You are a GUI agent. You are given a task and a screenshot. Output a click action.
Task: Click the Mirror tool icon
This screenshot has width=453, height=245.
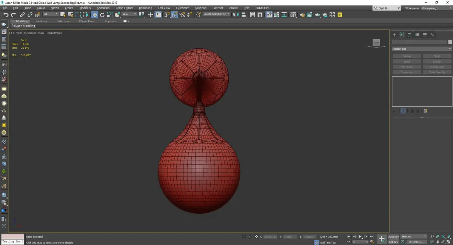[236, 15]
